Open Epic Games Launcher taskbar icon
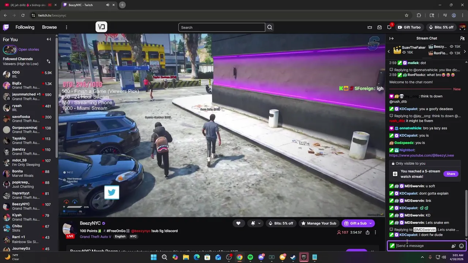The image size is (468, 263). coord(304,257)
